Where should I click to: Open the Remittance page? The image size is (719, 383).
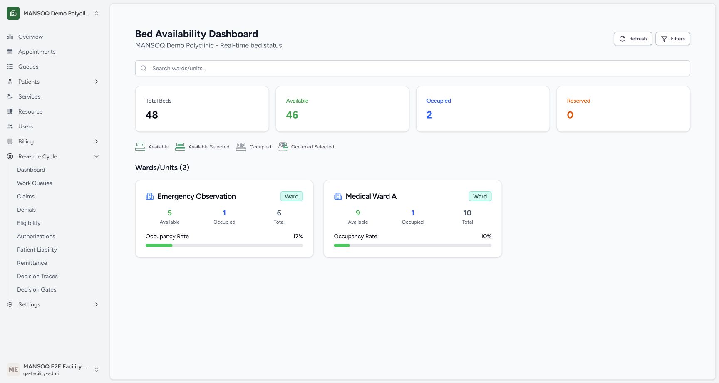pyautogui.click(x=32, y=263)
